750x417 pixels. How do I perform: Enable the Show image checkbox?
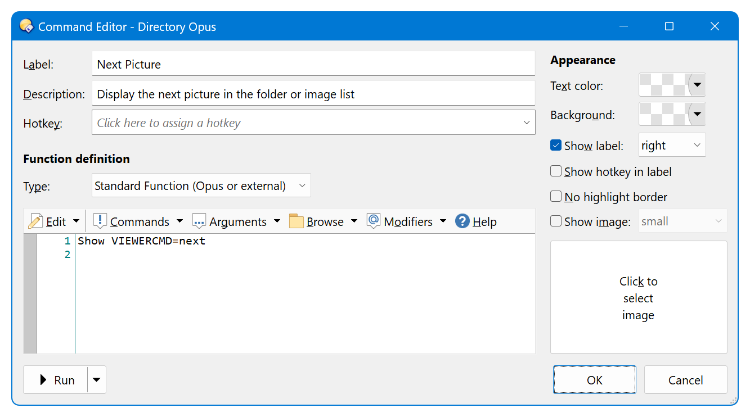pyautogui.click(x=556, y=221)
